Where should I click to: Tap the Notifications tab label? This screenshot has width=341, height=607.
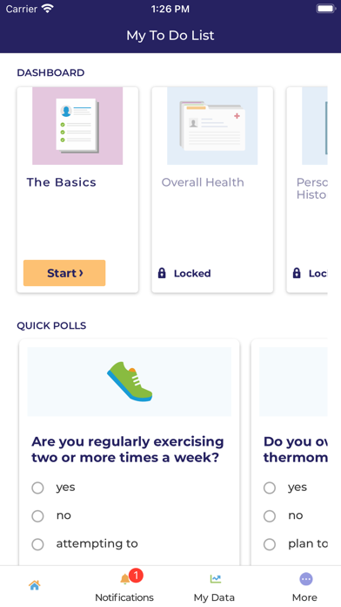[124, 597]
